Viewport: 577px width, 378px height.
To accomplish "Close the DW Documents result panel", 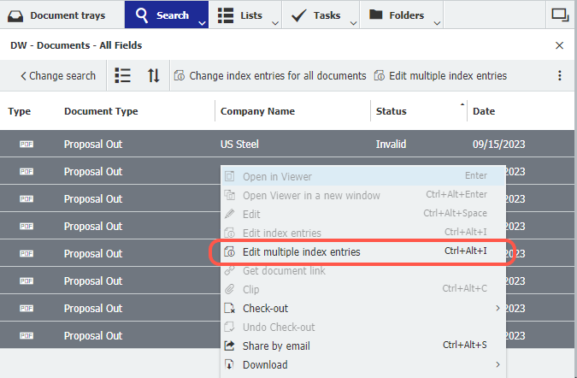I will [x=560, y=45].
